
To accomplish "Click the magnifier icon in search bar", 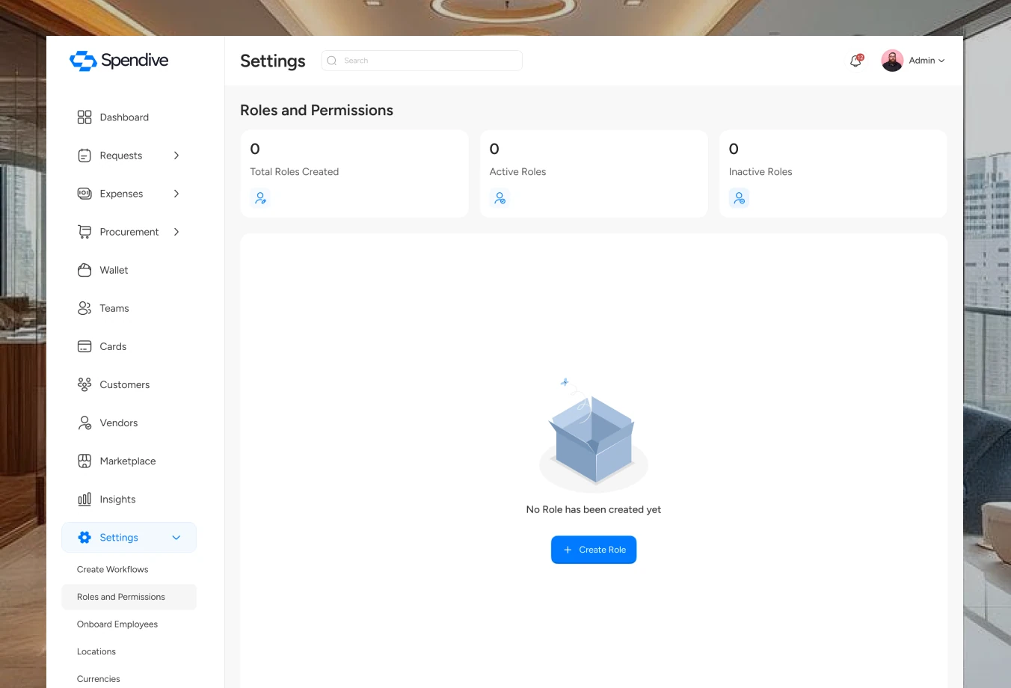I will tap(332, 61).
